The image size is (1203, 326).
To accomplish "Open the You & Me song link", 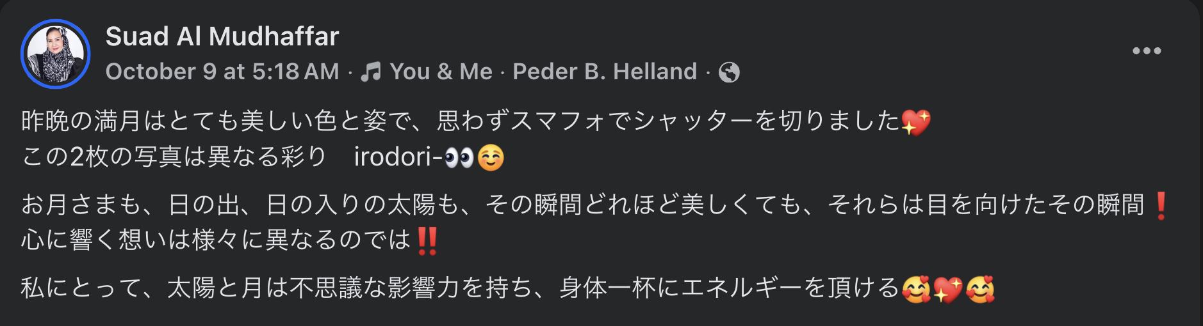I will [441, 72].
